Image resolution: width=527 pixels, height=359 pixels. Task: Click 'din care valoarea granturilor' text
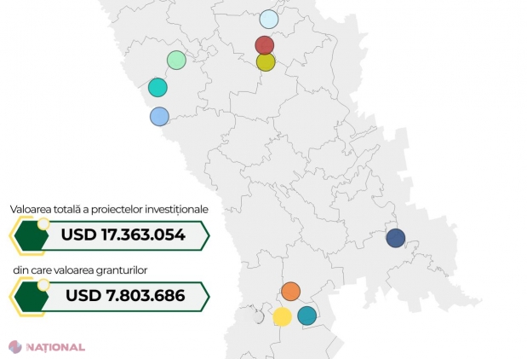pos(80,270)
